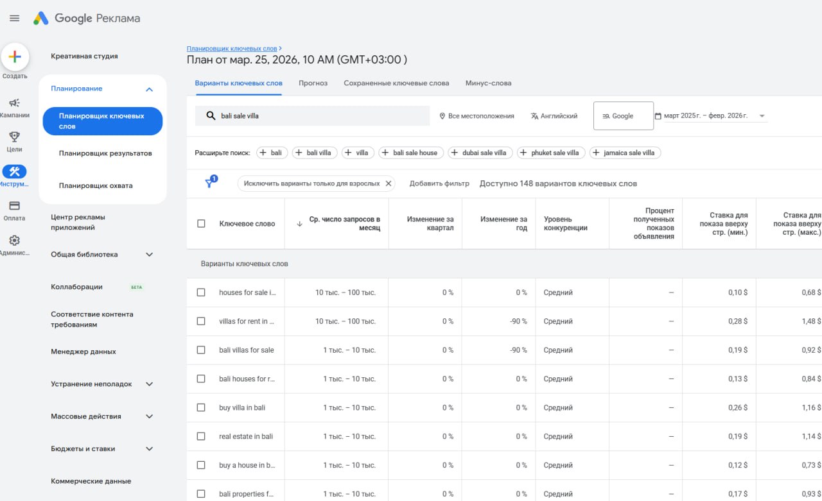Check the 'bali villas for sale' row
Viewport: 822px width, 501px height.
tap(201, 350)
